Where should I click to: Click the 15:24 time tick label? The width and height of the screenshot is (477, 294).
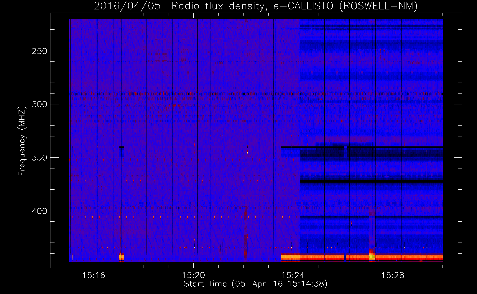click(293, 275)
